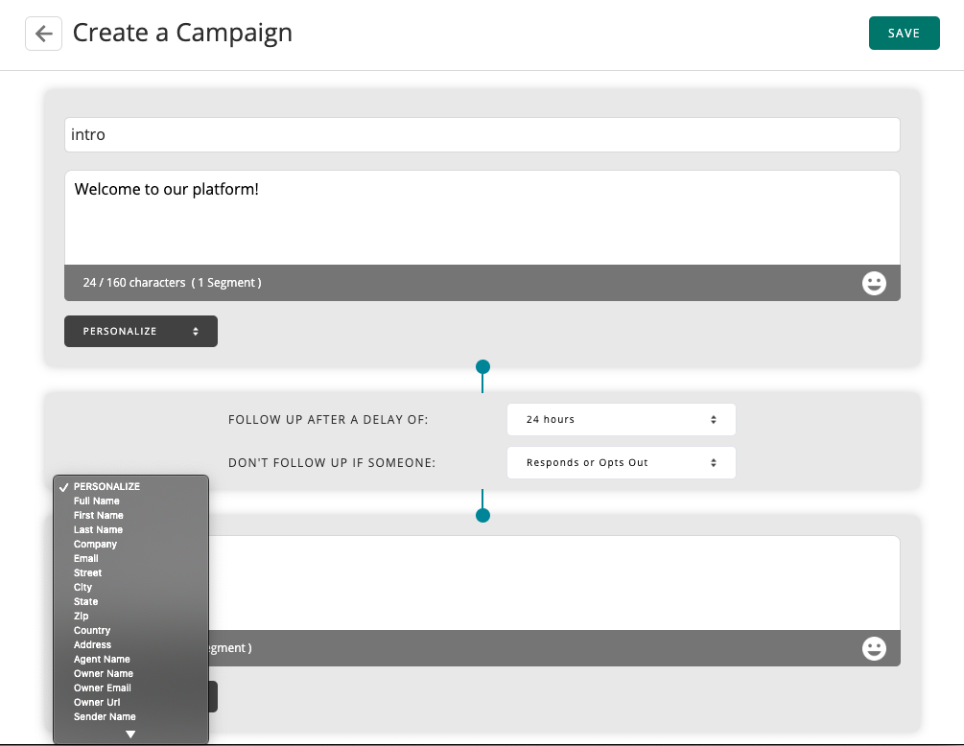Click the second follow-up message text area
The image size is (964, 746).
pos(556,582)
